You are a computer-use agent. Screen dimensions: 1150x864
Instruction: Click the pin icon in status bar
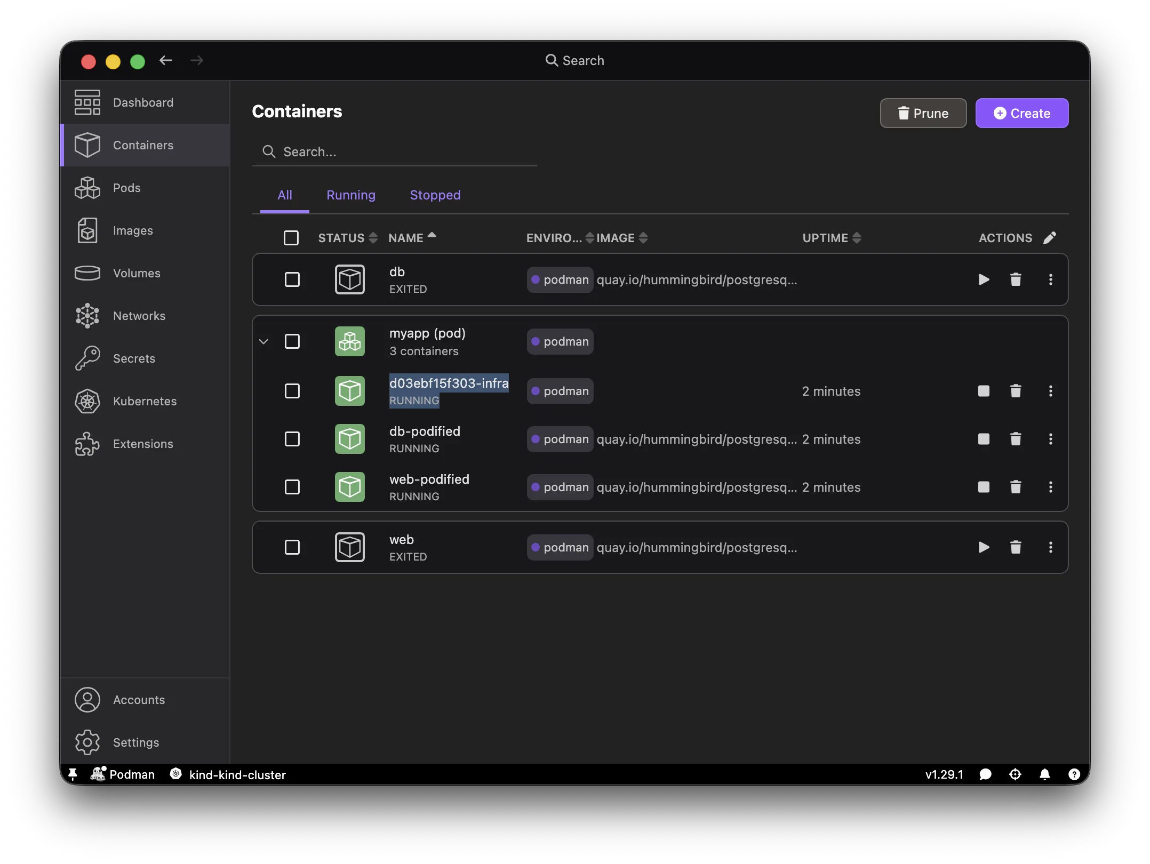click(x=73, y=774)
